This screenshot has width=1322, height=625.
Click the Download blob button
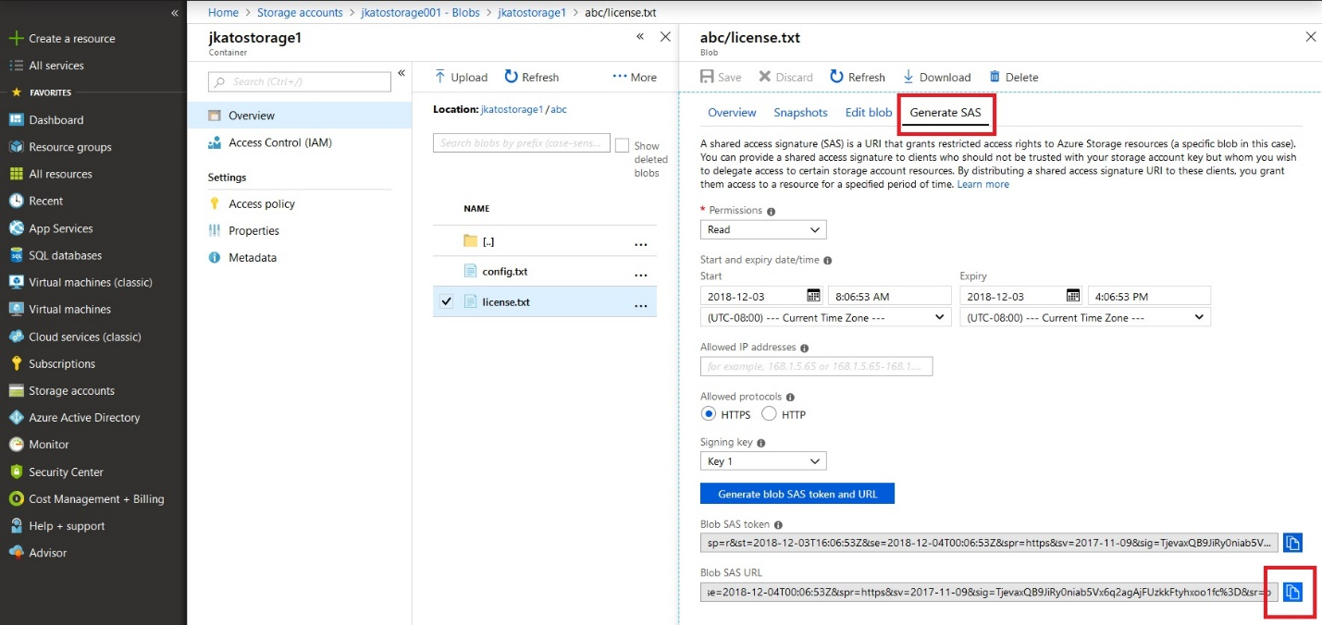coord(936,77)
